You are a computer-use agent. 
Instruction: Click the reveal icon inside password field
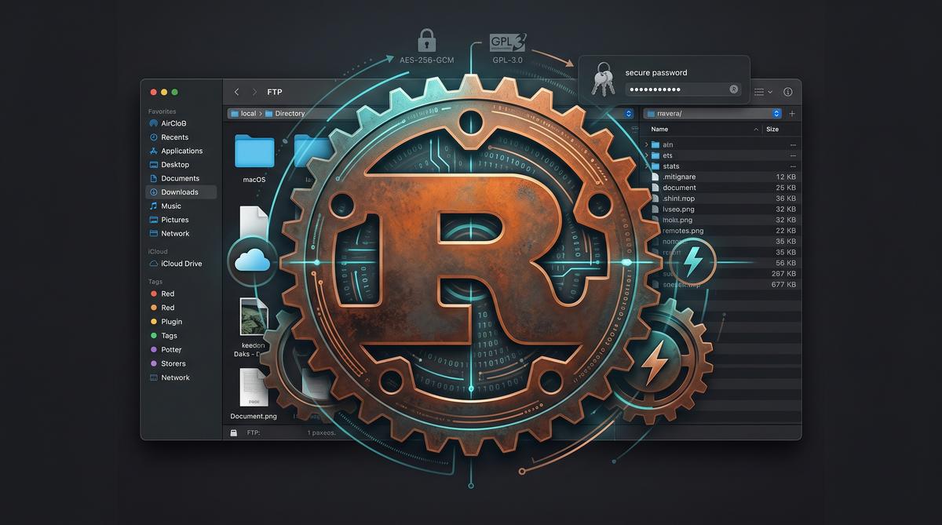click(734, 89)
